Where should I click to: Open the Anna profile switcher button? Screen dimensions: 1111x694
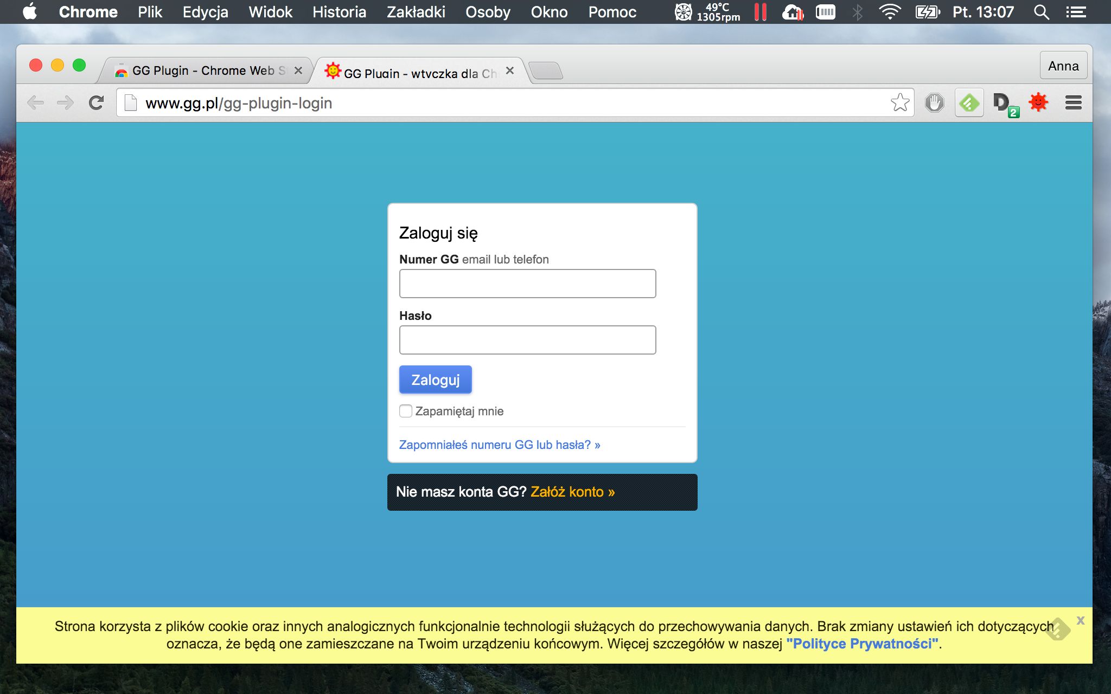click(x=1063, y=66)
